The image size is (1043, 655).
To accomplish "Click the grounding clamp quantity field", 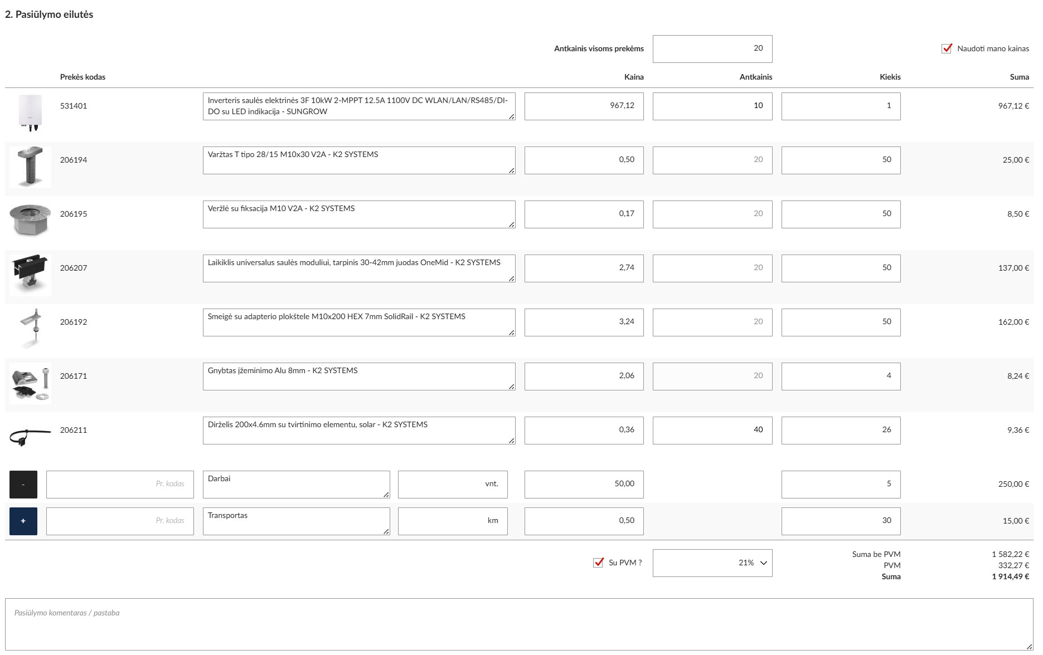I will pyautogui.click(x=840, y=377).
